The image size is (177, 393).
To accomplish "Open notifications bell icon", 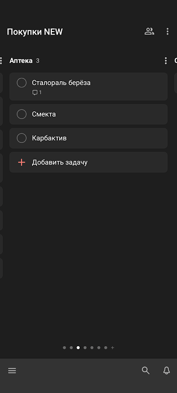I will (167, 370).
